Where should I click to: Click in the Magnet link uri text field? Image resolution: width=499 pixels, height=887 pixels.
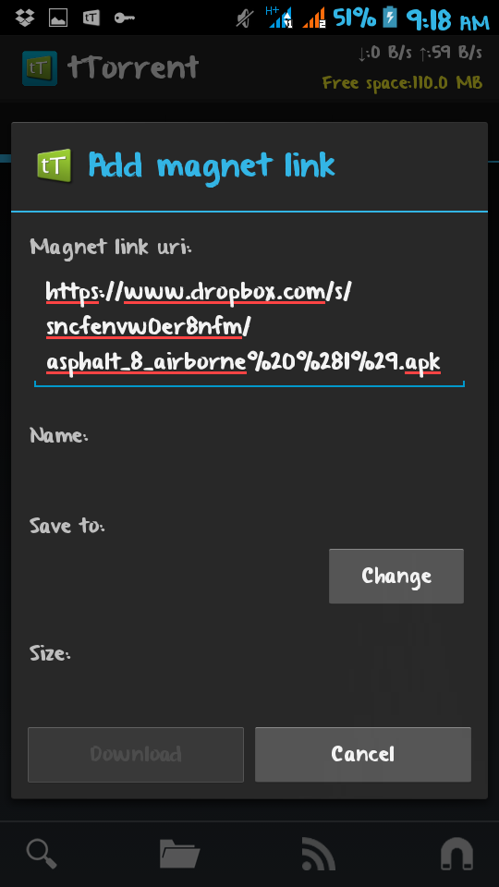pyautogui.click(x=249, y=329)
